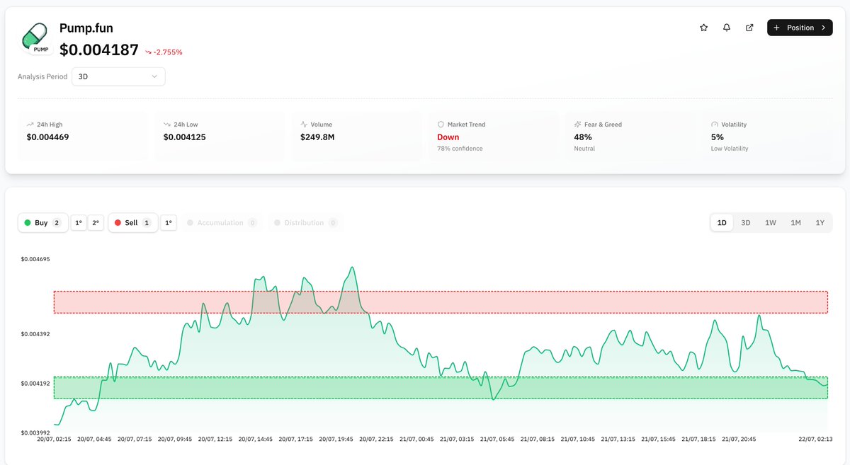Viewport: 850px width, 465px height.
Task: Click the Market Trend shield icon
Action: pyautogui.click(x=441, y=125)
